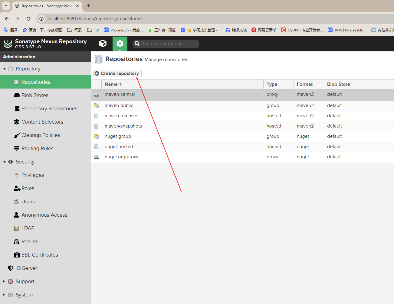Screen dimensions: 394x304
Task: Open the JVM ProcessOn bookmark
Action: 347,30
